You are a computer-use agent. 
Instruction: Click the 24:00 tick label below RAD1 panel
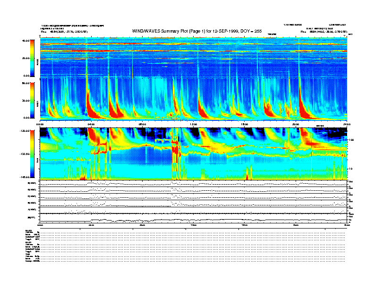pos(347,124)
